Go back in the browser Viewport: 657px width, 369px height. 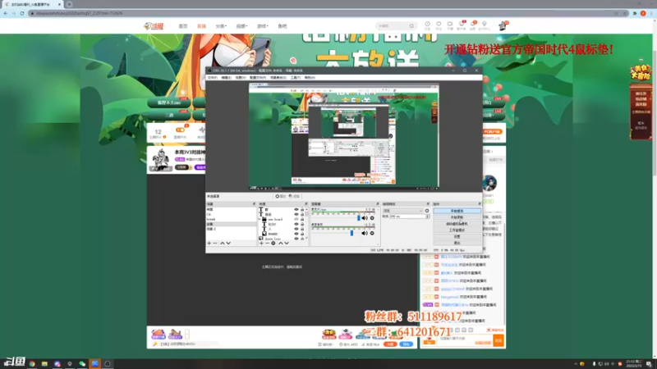click(6, 13)
